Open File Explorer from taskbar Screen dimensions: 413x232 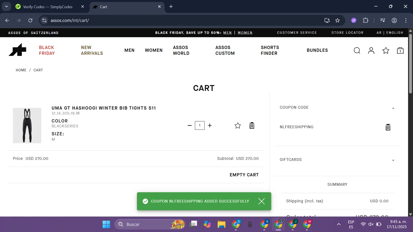[221, 224]
